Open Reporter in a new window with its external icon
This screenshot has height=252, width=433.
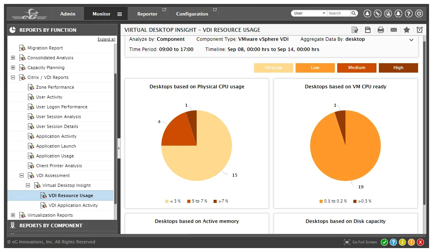pyautogui.click(x=164, y=10)
